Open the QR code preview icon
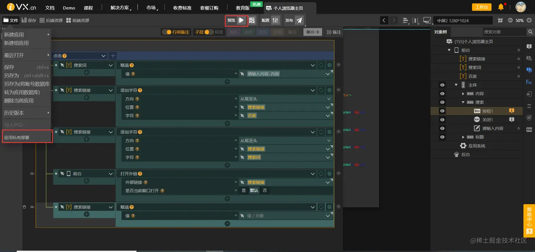 click(x=252, y=20)
